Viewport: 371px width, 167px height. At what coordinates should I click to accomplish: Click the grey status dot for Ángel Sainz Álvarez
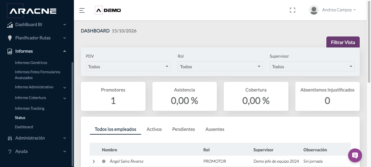point(104,161)
